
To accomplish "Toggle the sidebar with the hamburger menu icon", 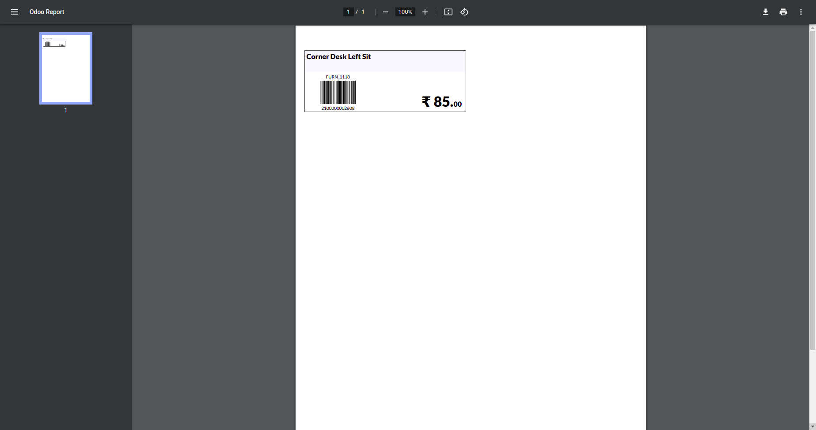I will coord(15,12).
